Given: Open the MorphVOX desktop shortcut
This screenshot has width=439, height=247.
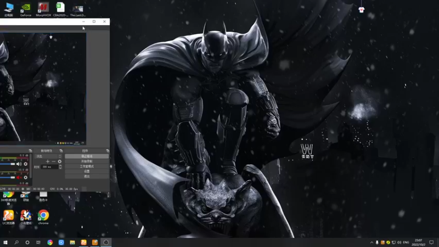Looking at the screenshot, I should 43,9.
